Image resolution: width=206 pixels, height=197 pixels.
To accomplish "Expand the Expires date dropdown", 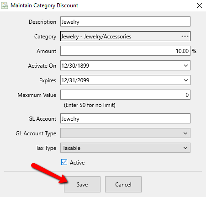I will click(185, 80).
